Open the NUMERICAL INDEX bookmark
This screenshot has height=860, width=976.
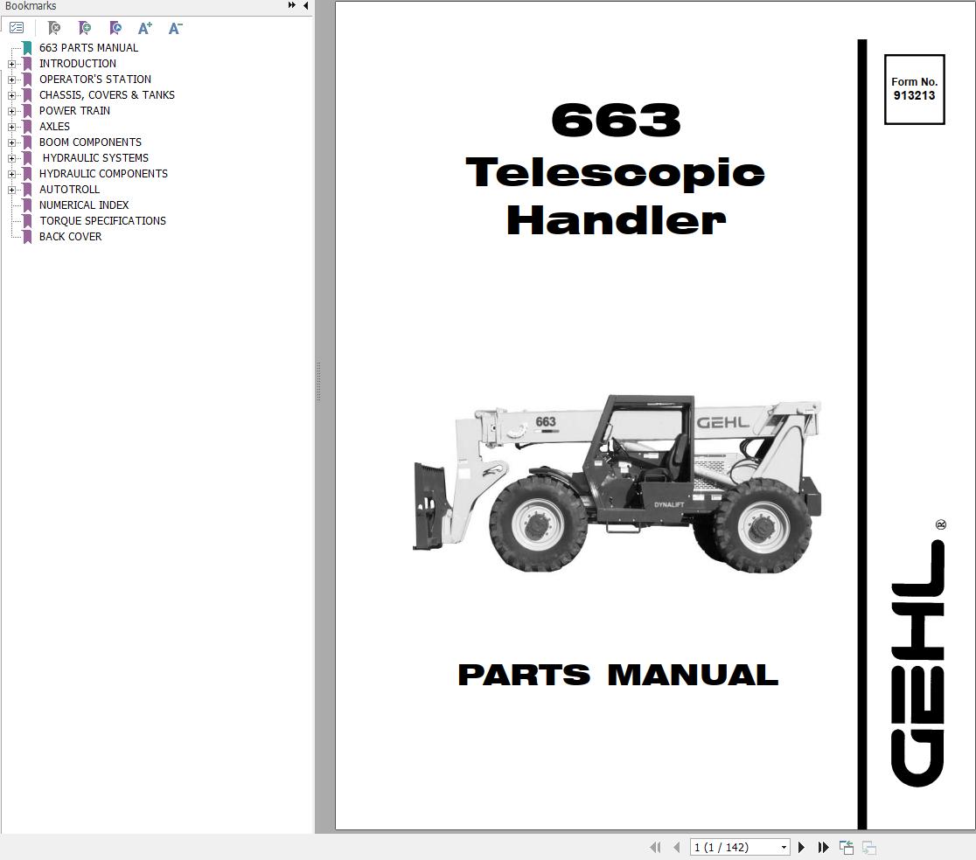point(83,205)
